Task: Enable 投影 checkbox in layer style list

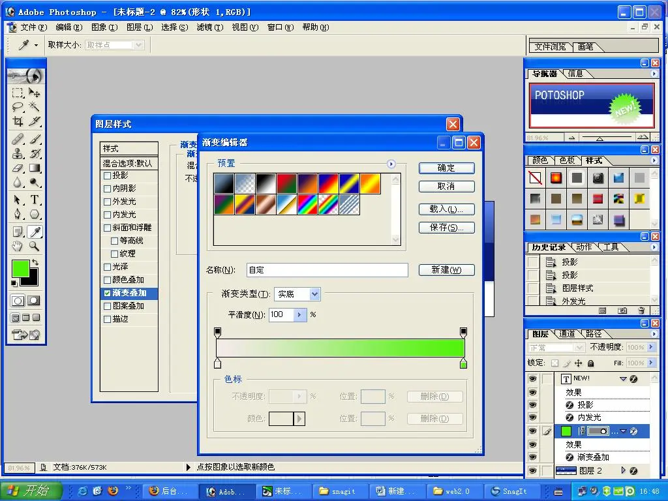Action: click(108, 175)
